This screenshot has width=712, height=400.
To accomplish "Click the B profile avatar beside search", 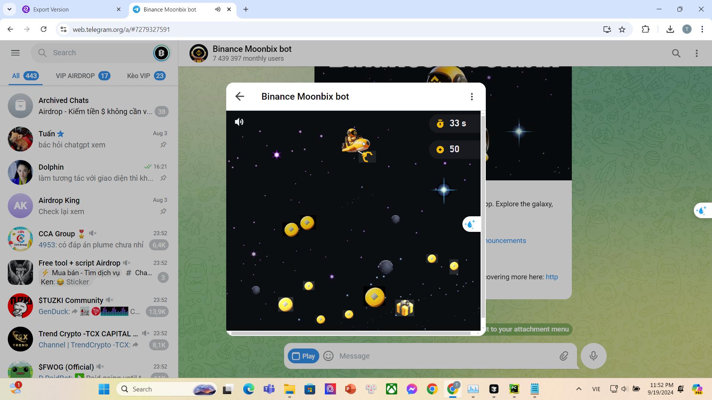I will tap(161, 53).
